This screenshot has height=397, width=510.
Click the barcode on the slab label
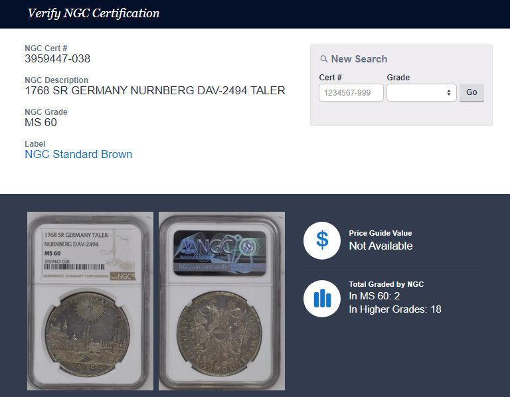tap(74, 267)
